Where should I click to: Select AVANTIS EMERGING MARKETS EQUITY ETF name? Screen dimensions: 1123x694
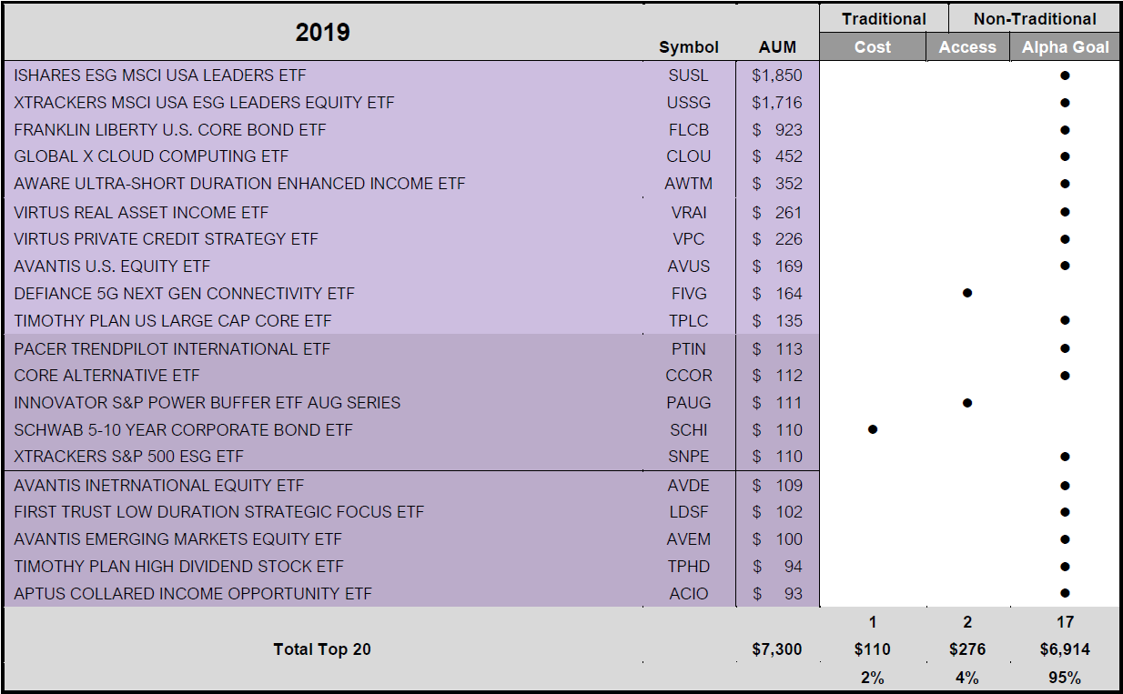(177, 539)
